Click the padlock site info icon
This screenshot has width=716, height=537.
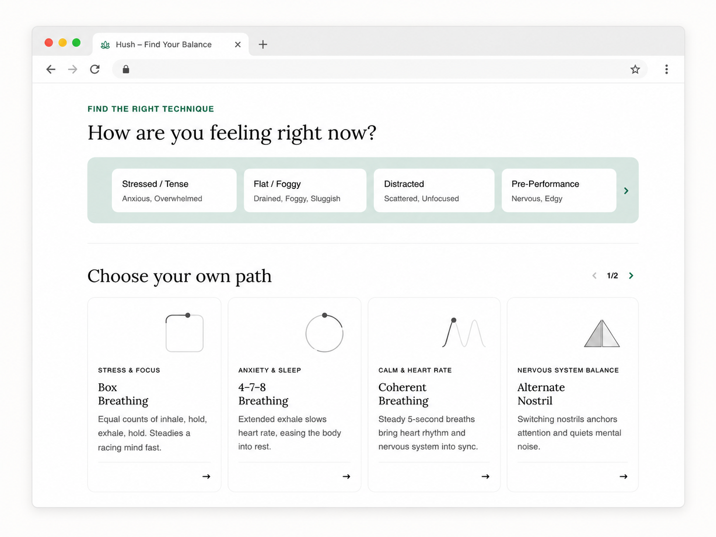126,69
